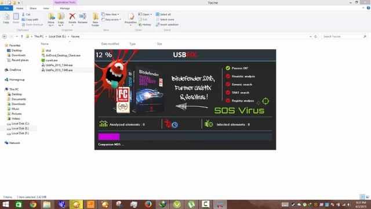Screen dimensions: 371x209
Task: Click Favorites in the navigation pane
Action: (14, 45)
